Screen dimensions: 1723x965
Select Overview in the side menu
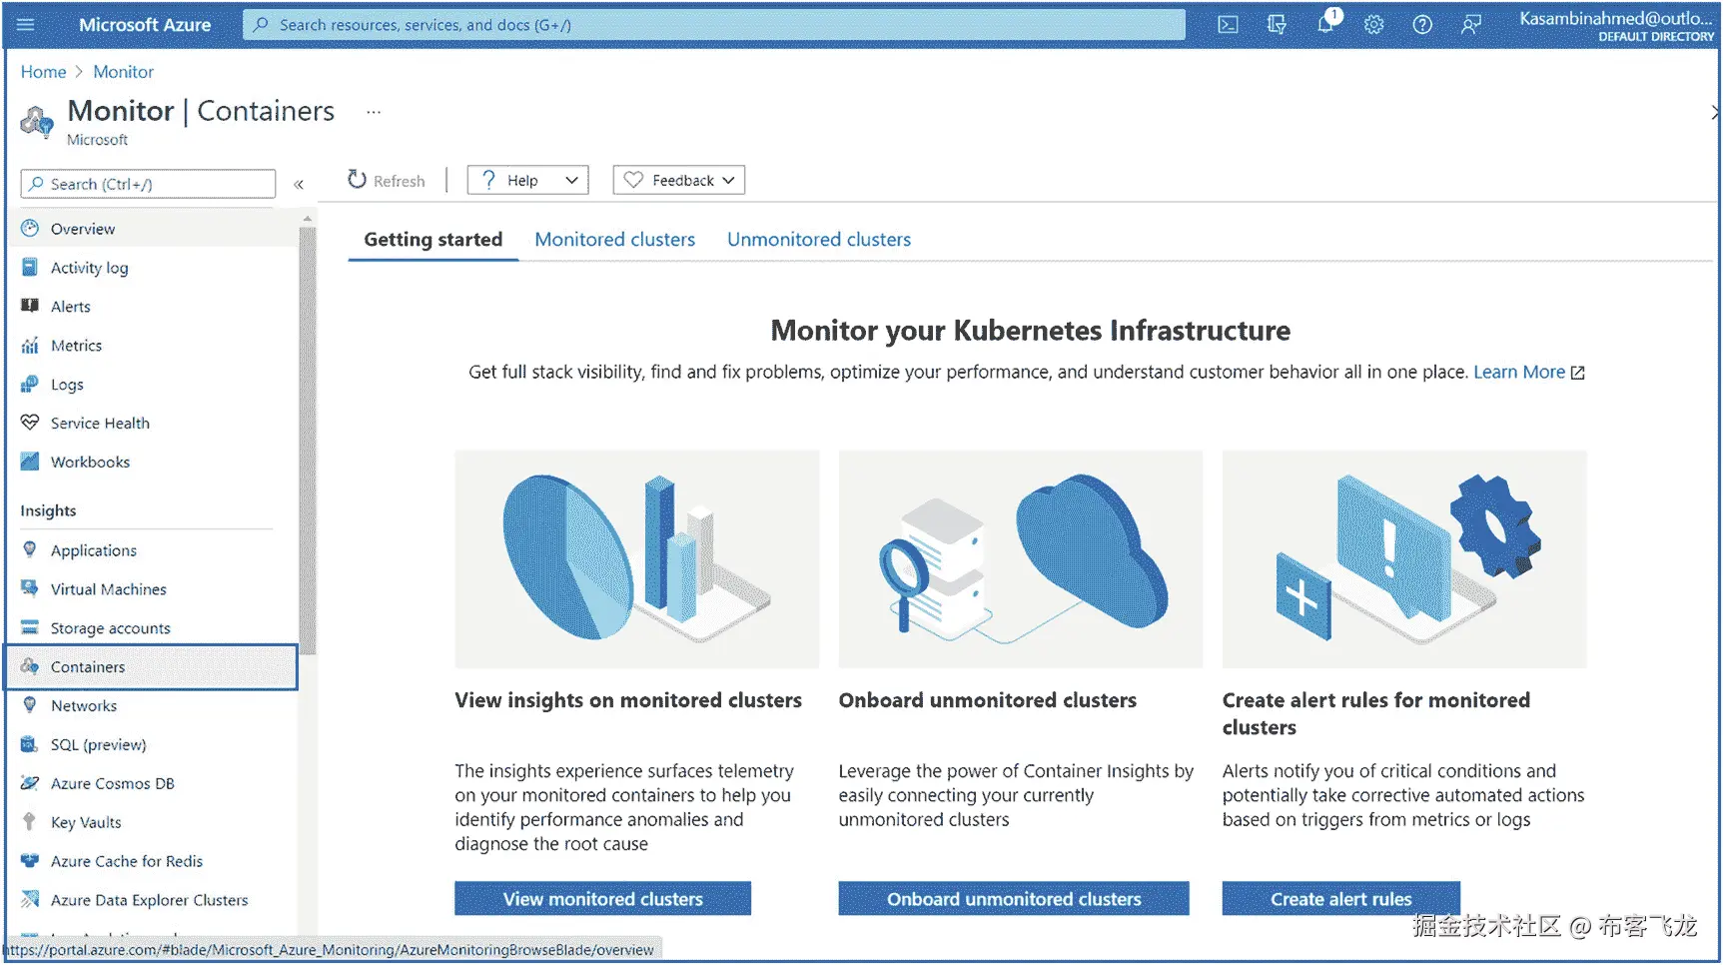click(152, 229)
